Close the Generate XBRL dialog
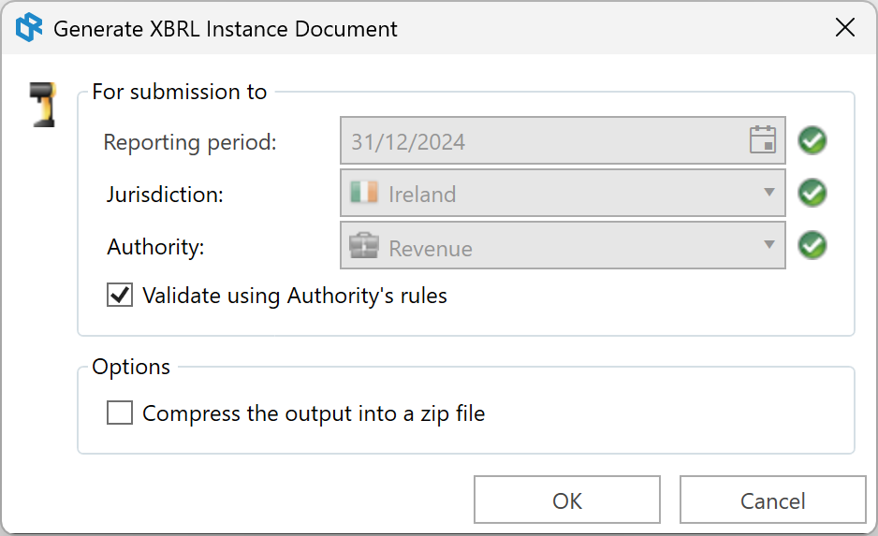878x536 pixels. pos(844,28)
